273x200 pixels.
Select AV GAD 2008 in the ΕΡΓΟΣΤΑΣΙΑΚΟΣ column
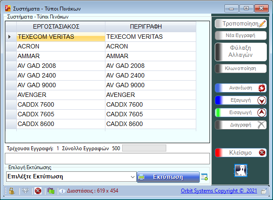point(61,66)
